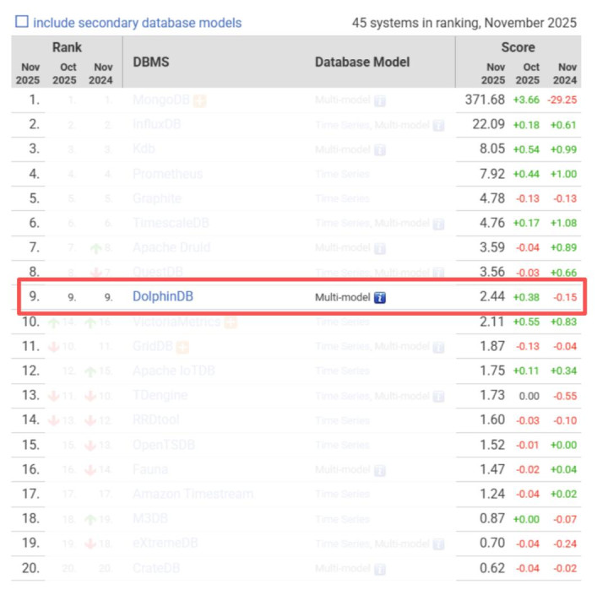Click info icon beside DolphinDB's Multi-model
This screenshot has height=601, width=608.
tap(380, 298)
